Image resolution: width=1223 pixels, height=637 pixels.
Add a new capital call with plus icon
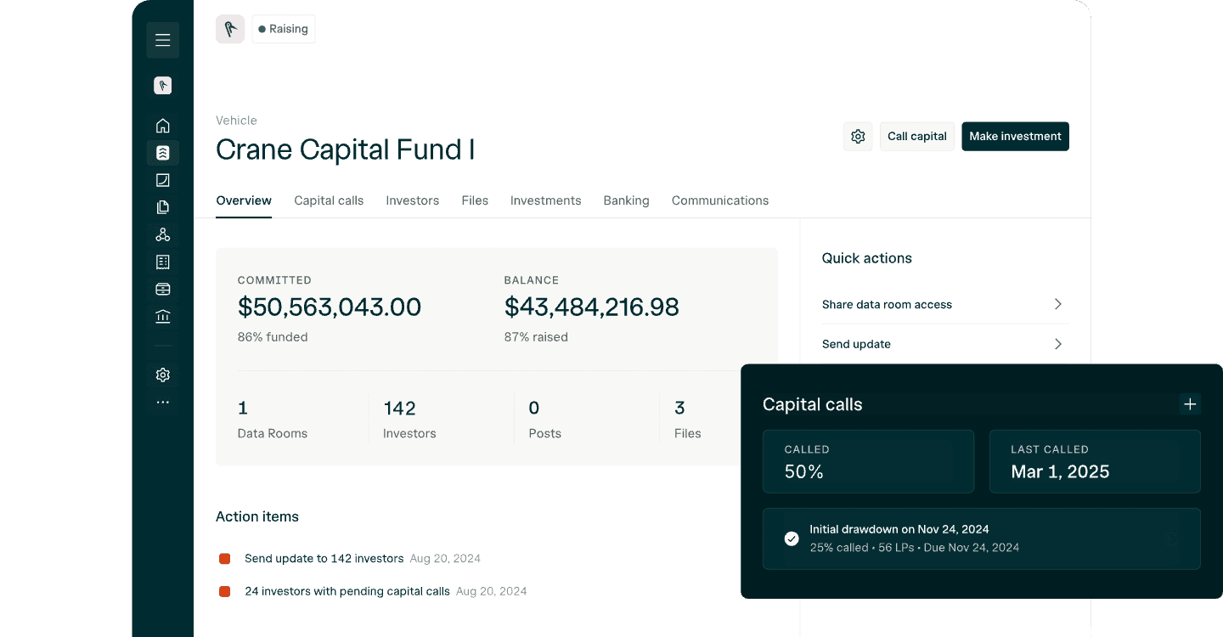pyautogui.click(x=1190, y=404)
